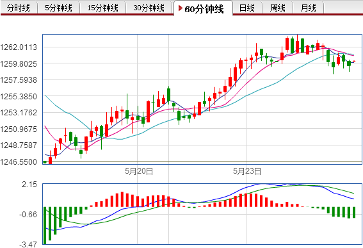Viewport: 363px width, 248px height.
Task: Click the red arrow on the 60分钟线 tab
Action: point(181,8)
